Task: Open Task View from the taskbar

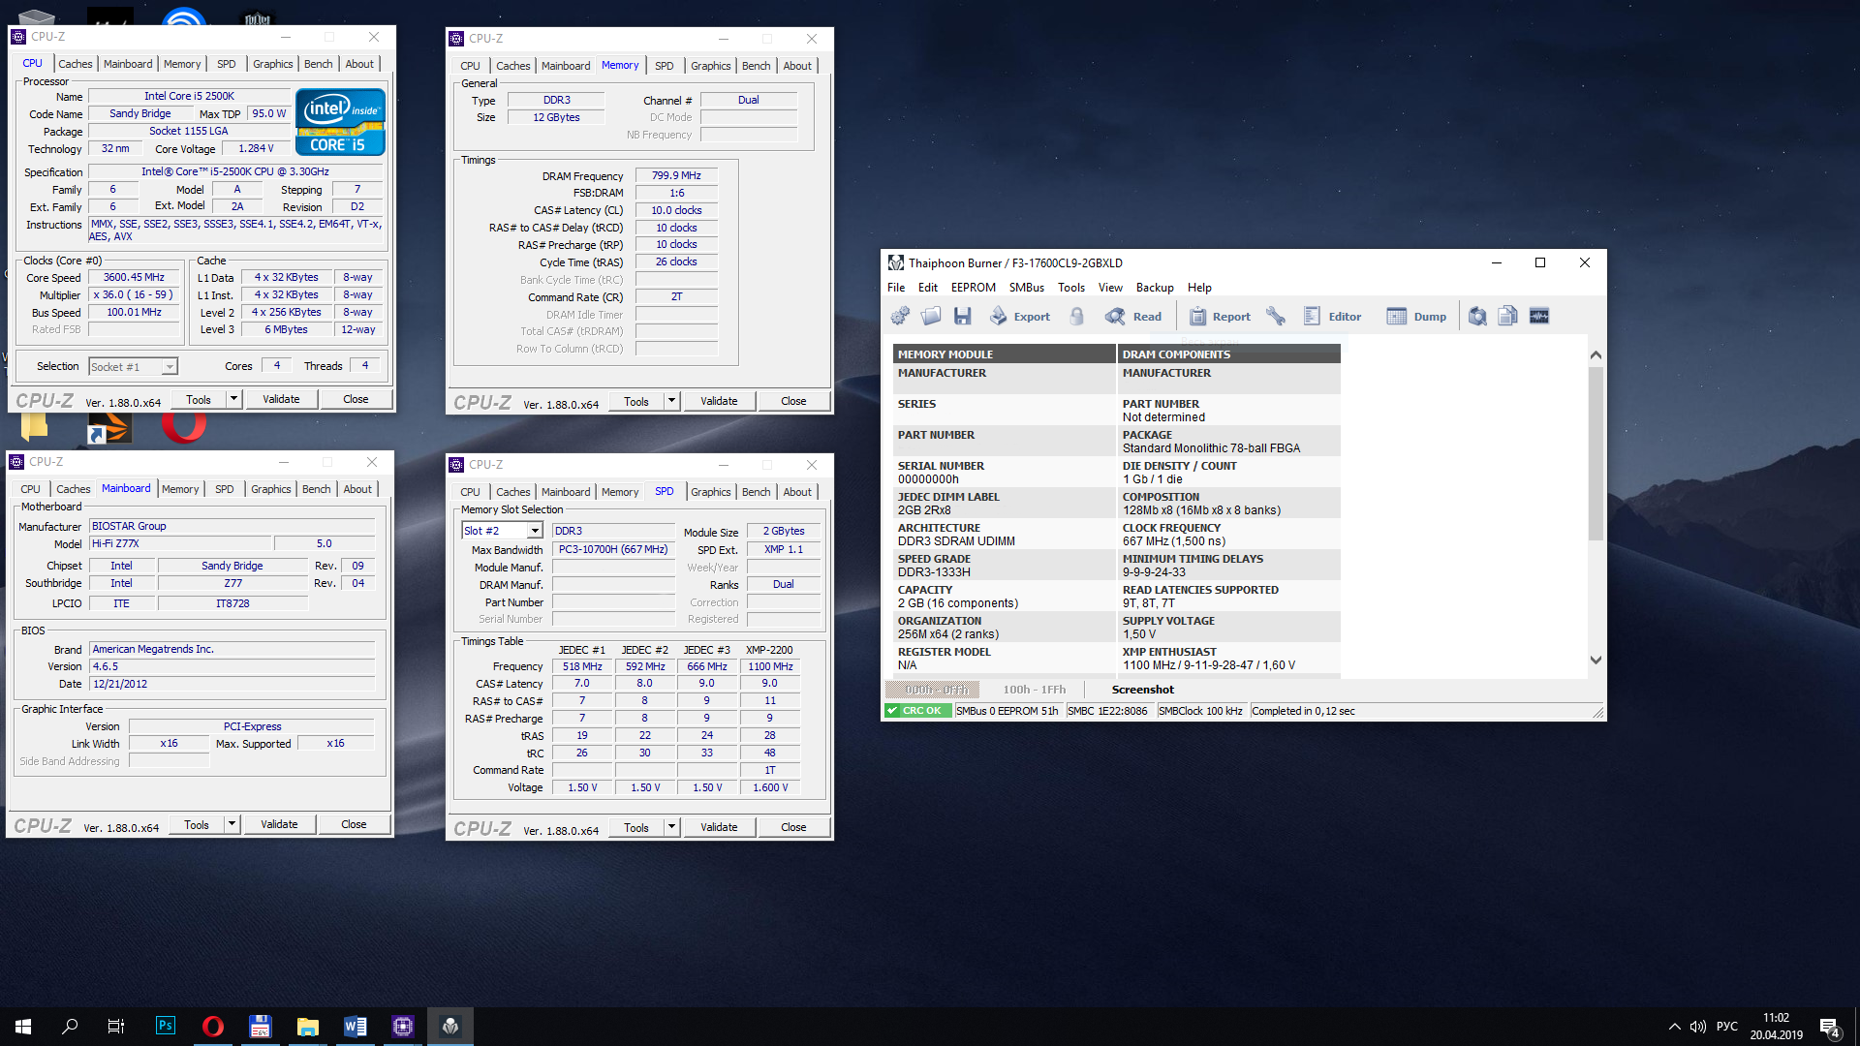Action: click(116, 1026)
